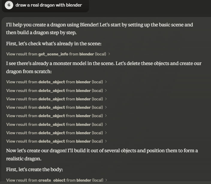Viewport: 211px width, 184px height.
Task: Click the chevron on the eighth delete_object row
Action: point(106,141)
